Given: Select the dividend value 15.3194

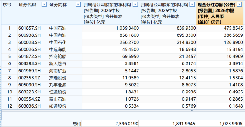Looking at the screenshot, I should pos(235,49).
